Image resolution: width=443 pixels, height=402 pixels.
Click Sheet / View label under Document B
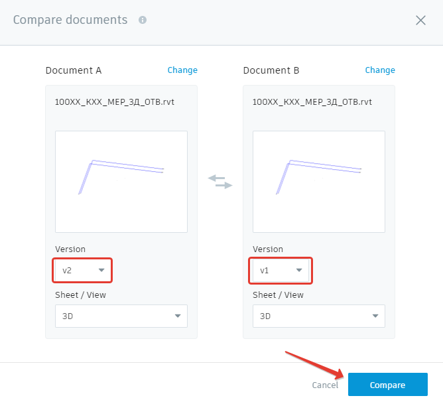pyautogui.click(x=278, y=295)
